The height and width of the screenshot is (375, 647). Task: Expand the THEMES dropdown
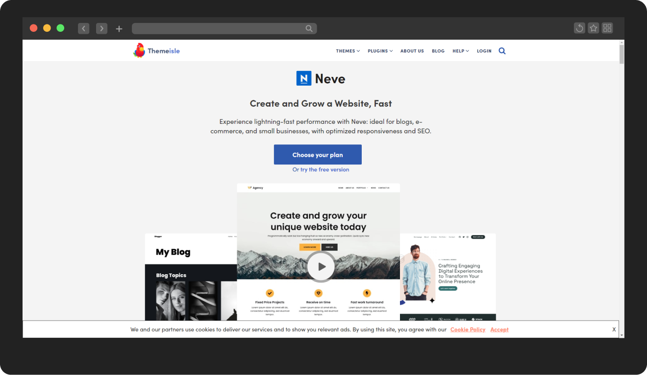pos(348,50)
